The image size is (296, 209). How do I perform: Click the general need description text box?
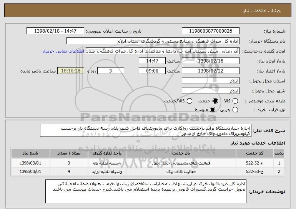tap(146, 130)
